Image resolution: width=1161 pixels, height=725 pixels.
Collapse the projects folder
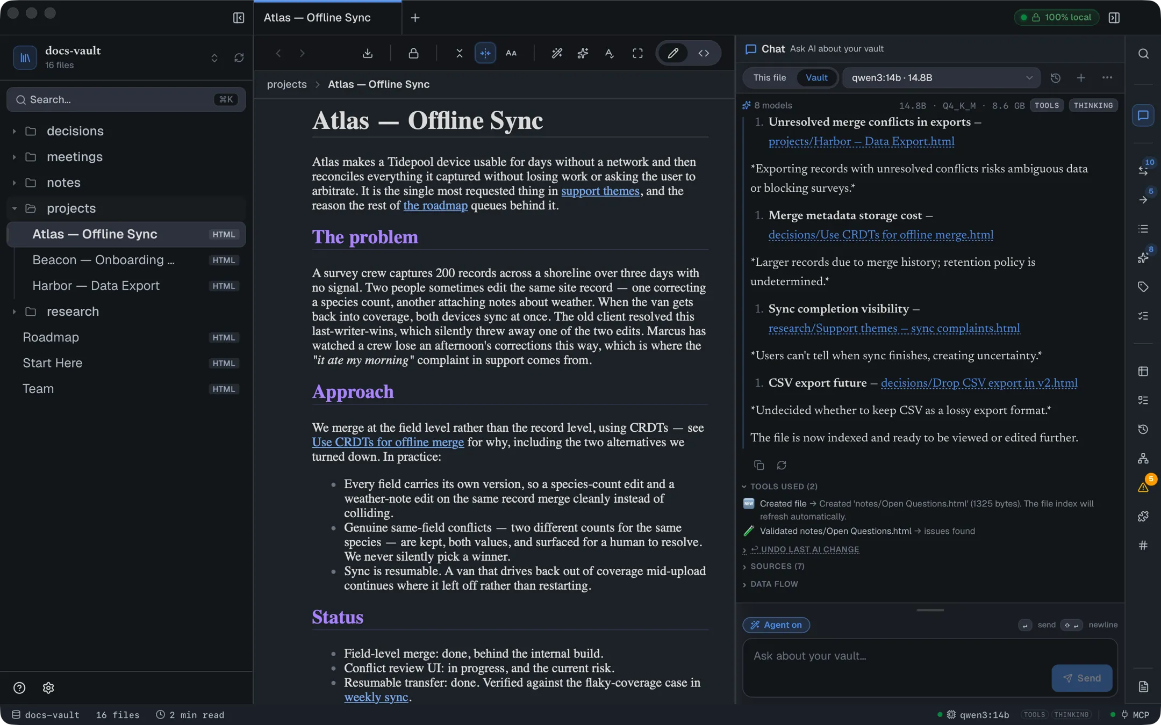126,208
